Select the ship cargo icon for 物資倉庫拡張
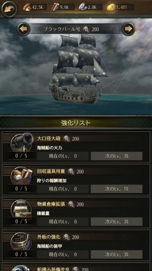 click(x=22, y=208)
